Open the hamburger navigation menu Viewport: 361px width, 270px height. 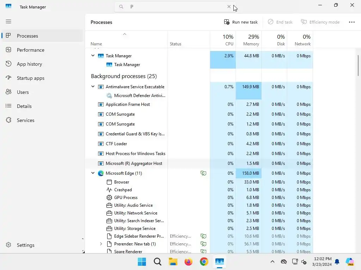coord(8,21)
